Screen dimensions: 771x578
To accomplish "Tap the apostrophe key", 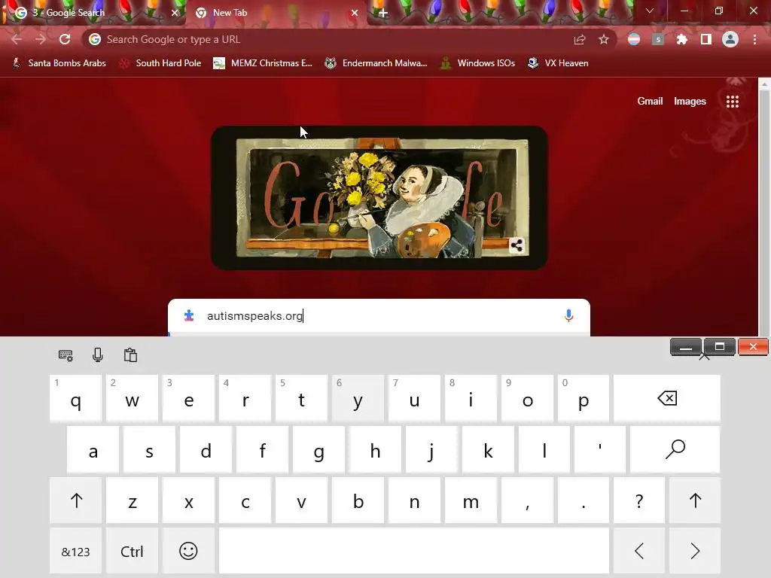I will pyautogui.click(x=600, y=449).
